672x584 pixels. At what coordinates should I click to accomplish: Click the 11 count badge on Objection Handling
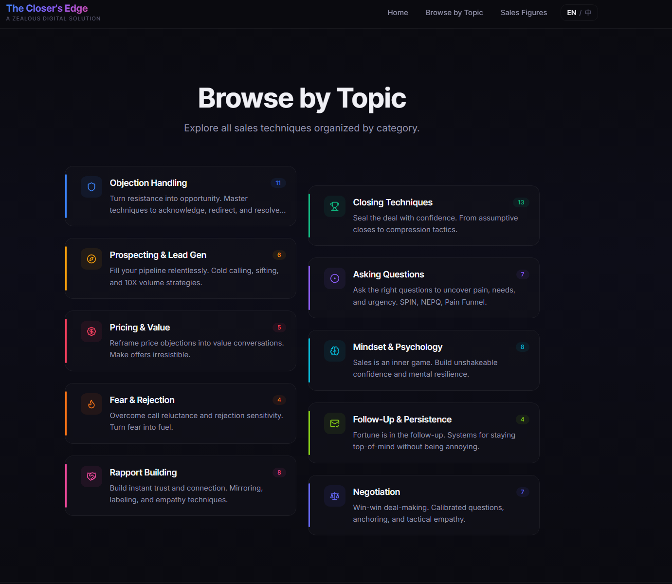(278, 183)
